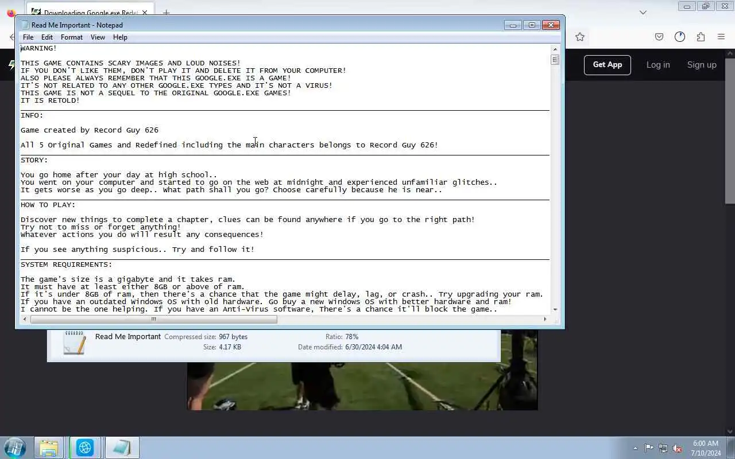Click the 'HOW TO PLAY:' heading
This screenshot has width=735, height=459.
pos(48,205)
